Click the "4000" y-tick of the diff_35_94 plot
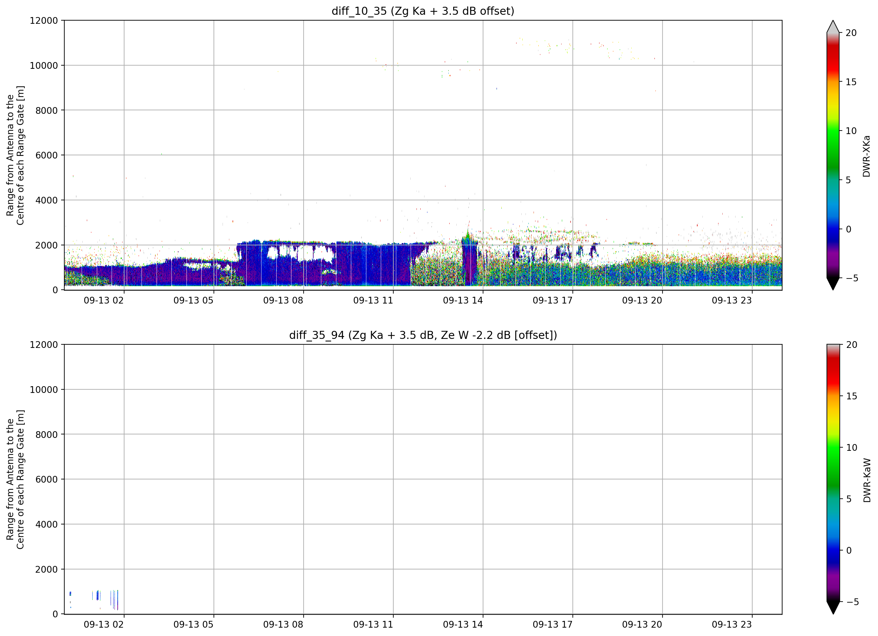The height and width of the screenshot is (636, 878). pos(46,524)
